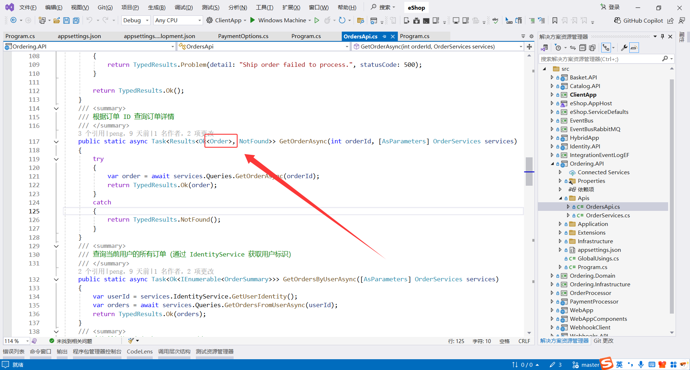Click the editor vertical scrollbar thumb
Viewport: 690px width, 370px height.
pos(529,171)
